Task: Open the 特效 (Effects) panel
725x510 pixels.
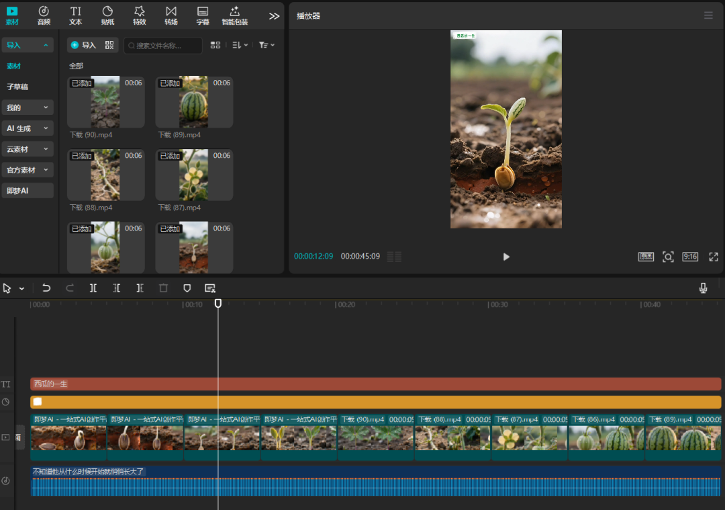Action: click(x=139, y=15)
